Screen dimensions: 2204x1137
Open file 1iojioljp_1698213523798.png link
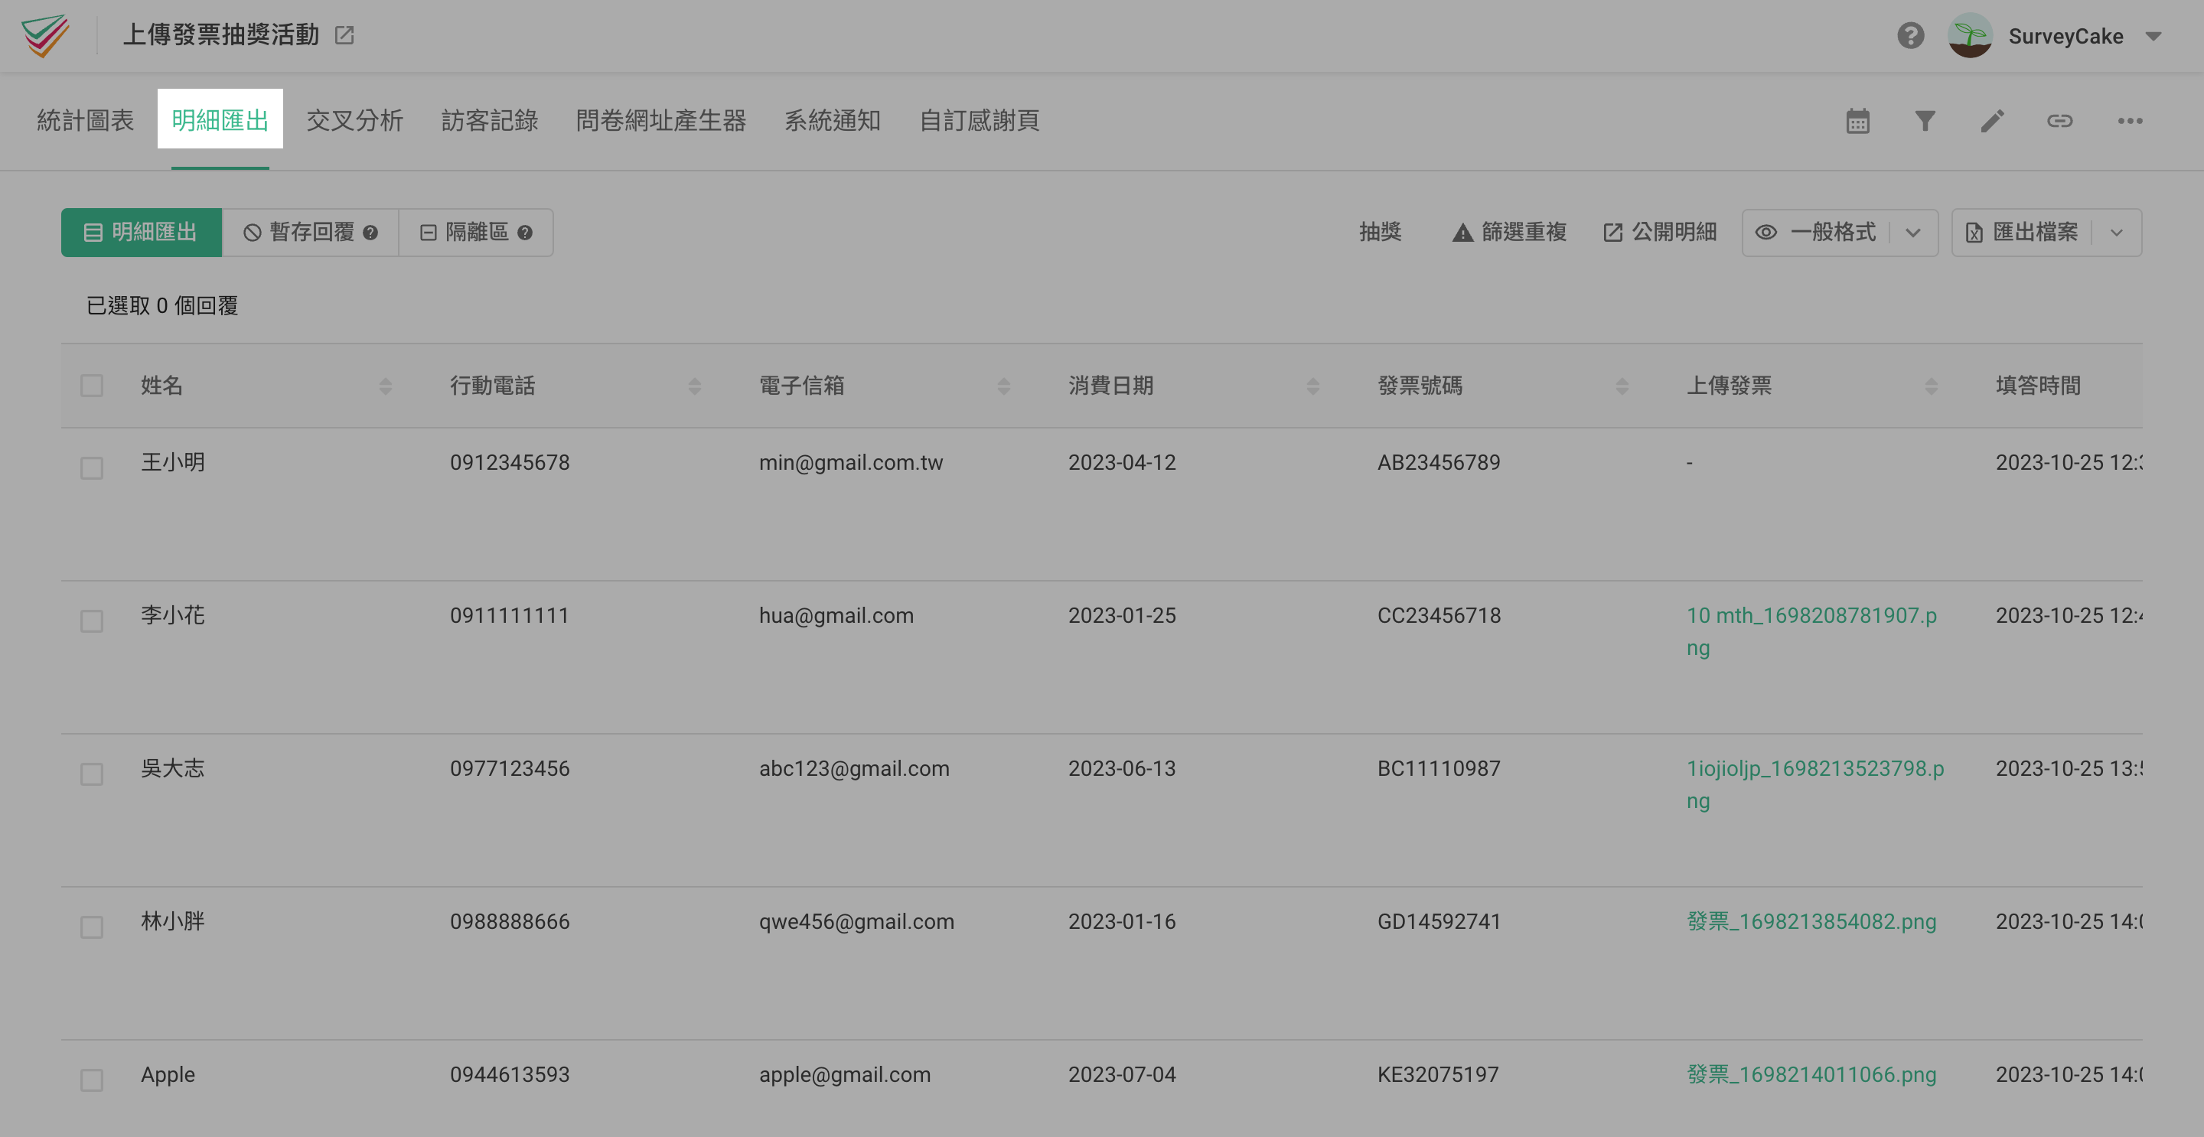tap(1814, 784)
